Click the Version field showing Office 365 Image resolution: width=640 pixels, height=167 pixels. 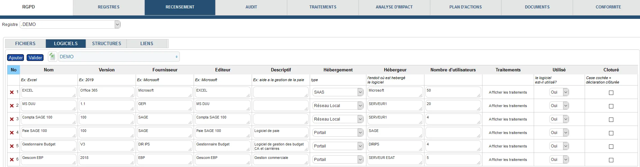pyautogui.click(x=107, y=92)
